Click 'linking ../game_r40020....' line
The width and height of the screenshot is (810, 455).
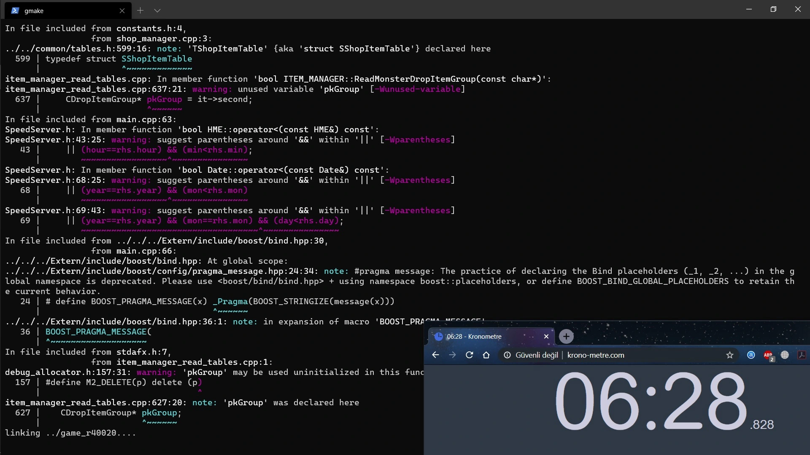click(70, 433)
